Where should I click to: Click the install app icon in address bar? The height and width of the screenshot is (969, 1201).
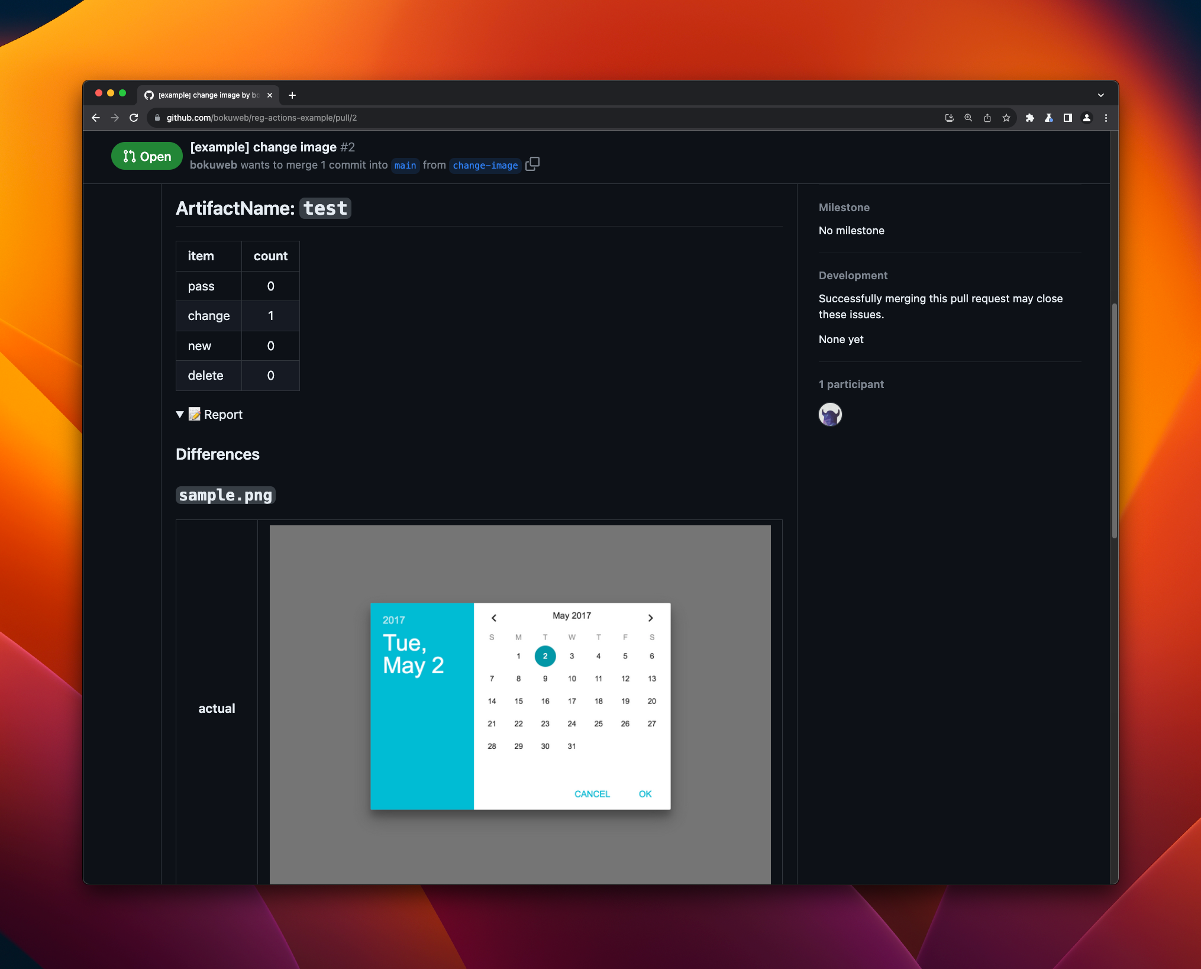point(950,118)
